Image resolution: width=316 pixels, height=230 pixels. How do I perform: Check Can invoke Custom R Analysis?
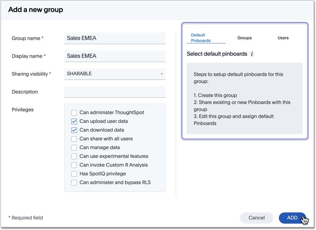pos(74,165)
